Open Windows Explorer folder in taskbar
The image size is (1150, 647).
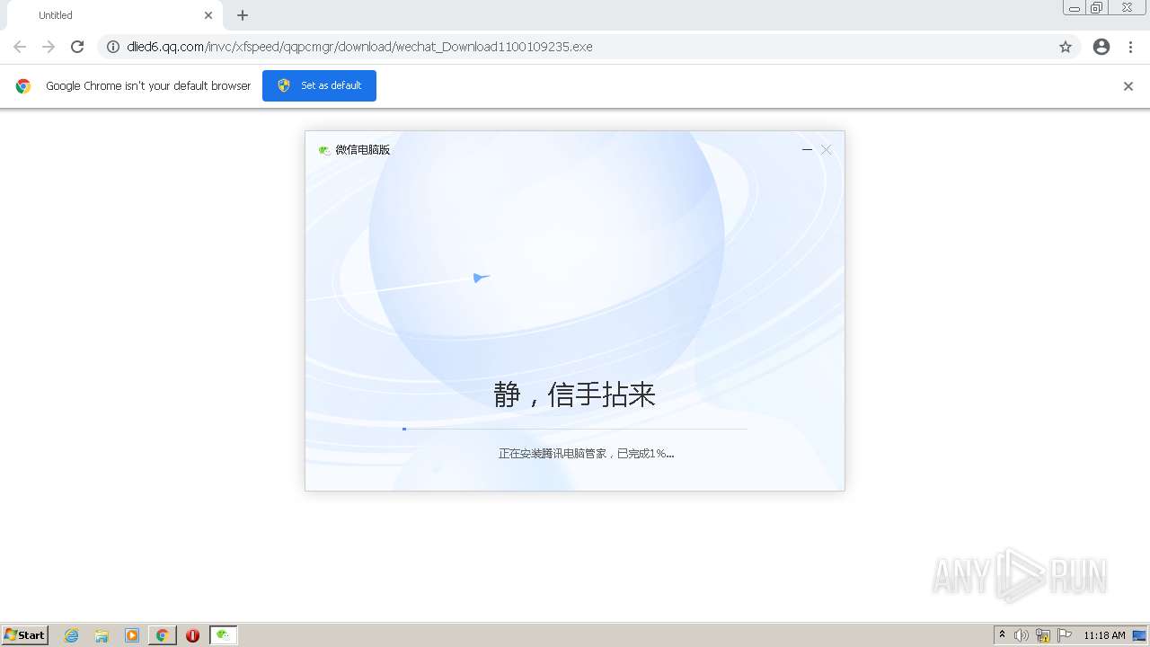pyautogui.click(x=102, y=635)
